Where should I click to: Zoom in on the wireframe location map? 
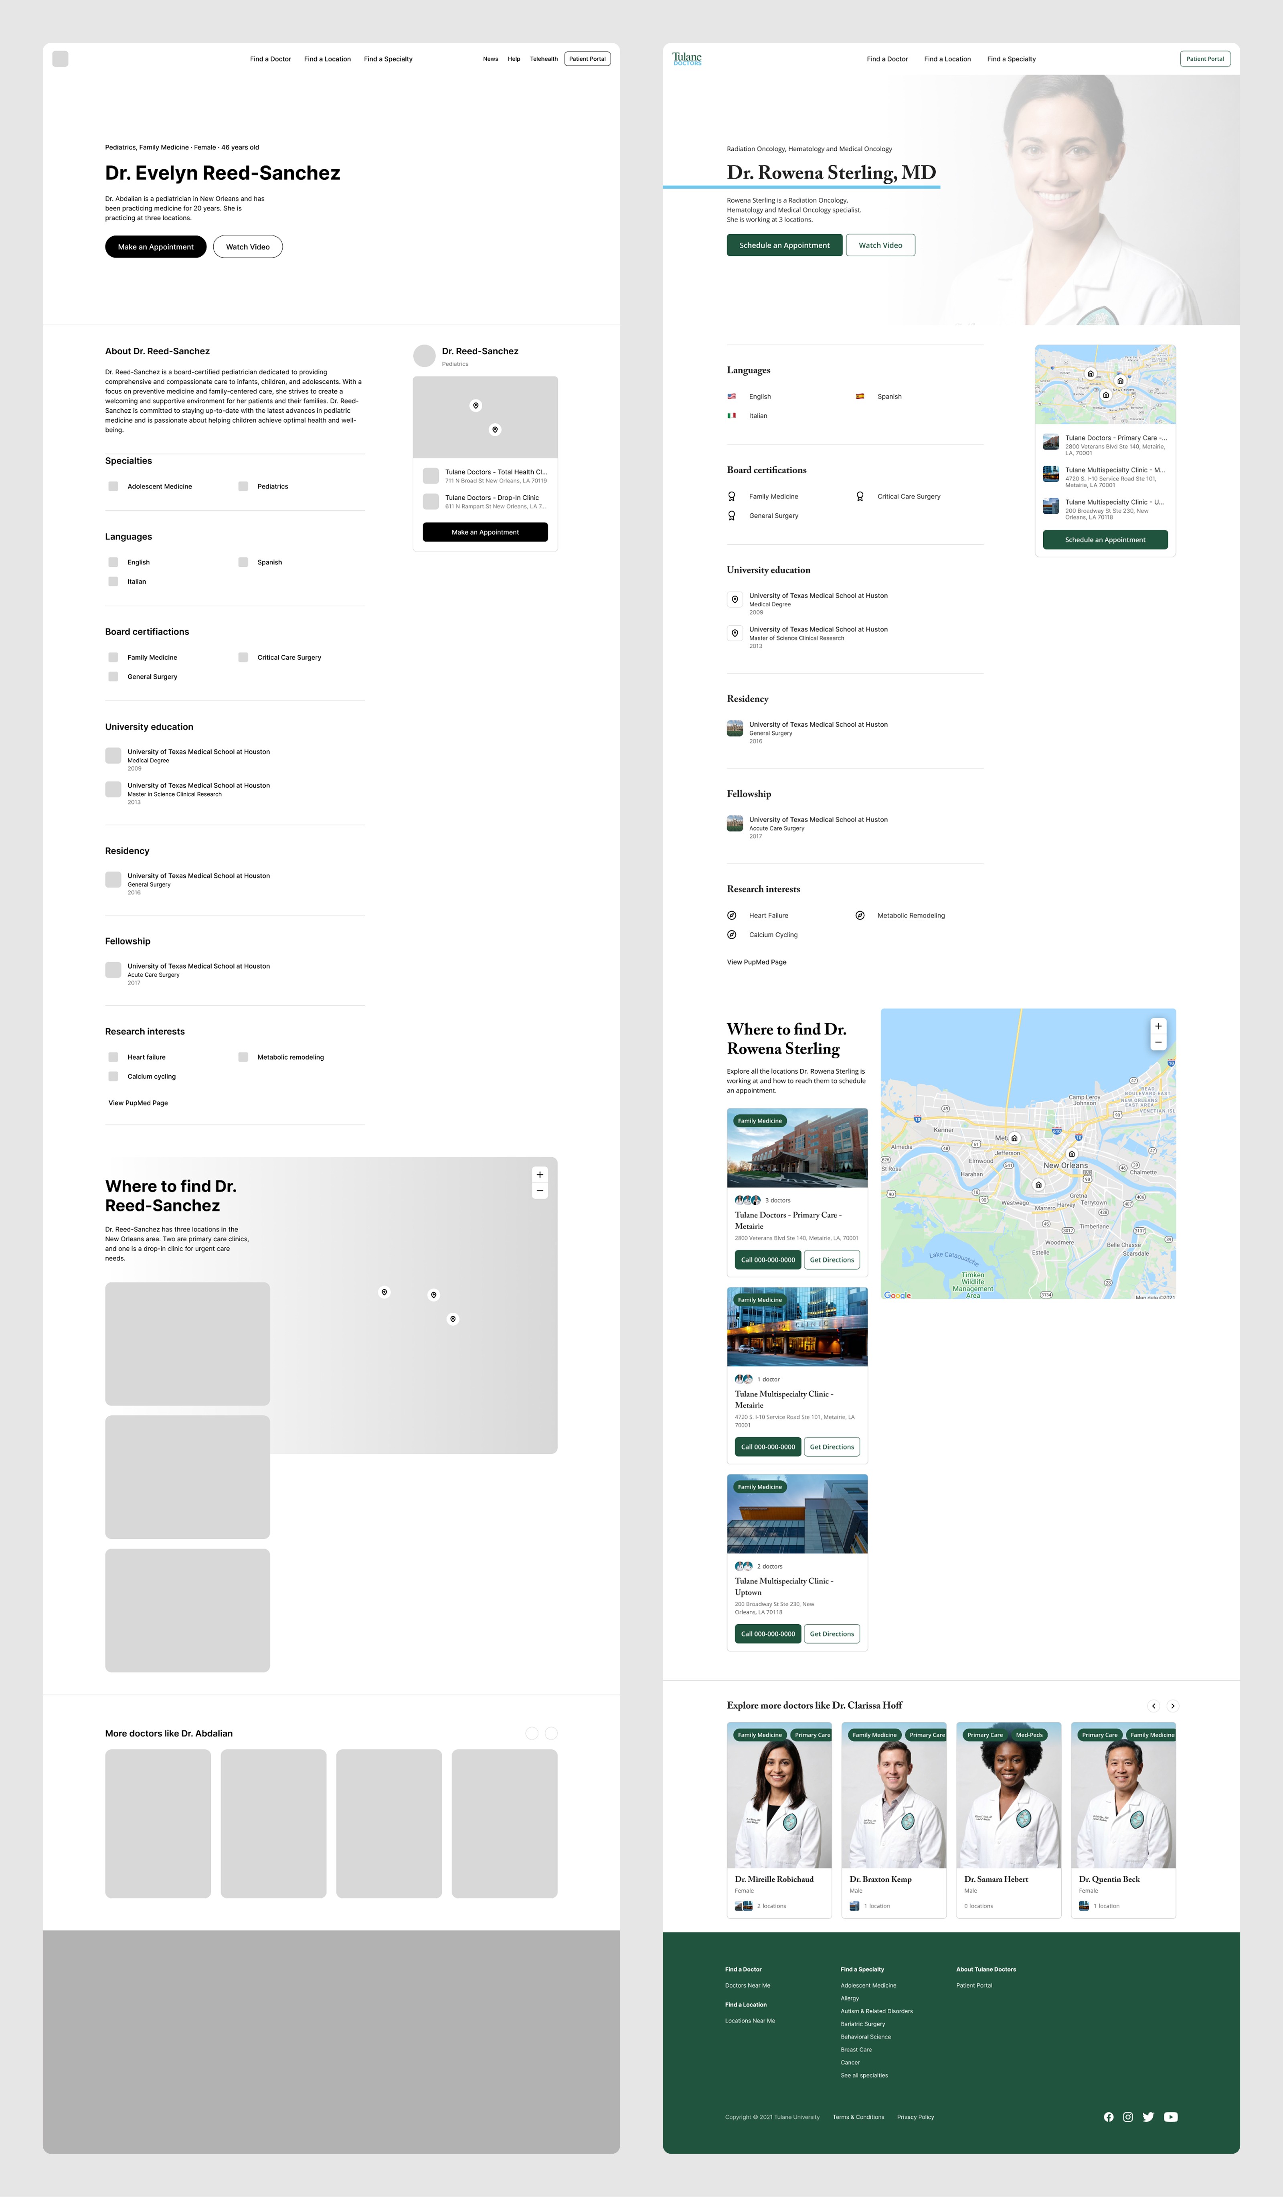(540, 1174)
